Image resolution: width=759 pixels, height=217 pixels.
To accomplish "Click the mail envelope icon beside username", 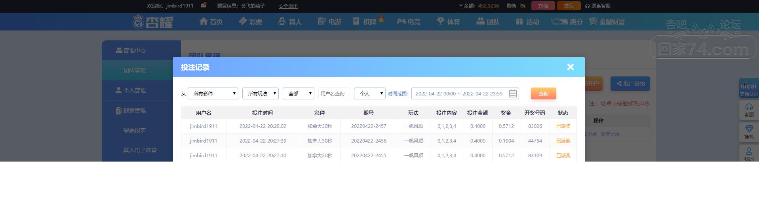I will pos(204,6).
